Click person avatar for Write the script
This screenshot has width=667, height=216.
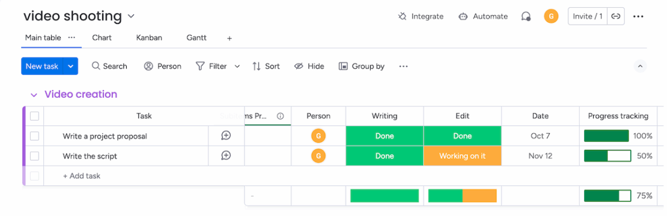[318, 156]
